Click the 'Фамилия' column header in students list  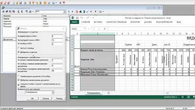point(22,16)
